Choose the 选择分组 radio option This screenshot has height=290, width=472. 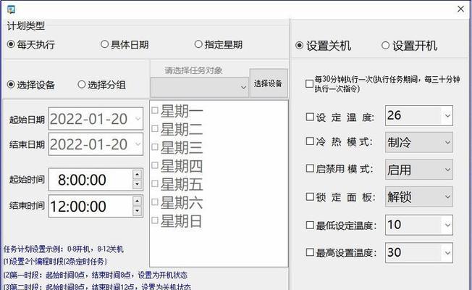tap(102, 85)
